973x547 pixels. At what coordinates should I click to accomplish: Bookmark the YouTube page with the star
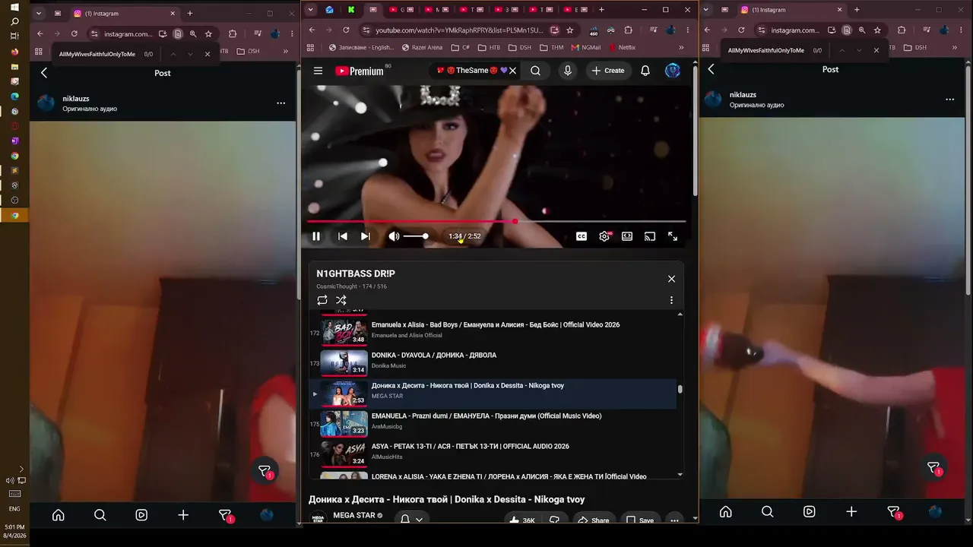(570, 30)
